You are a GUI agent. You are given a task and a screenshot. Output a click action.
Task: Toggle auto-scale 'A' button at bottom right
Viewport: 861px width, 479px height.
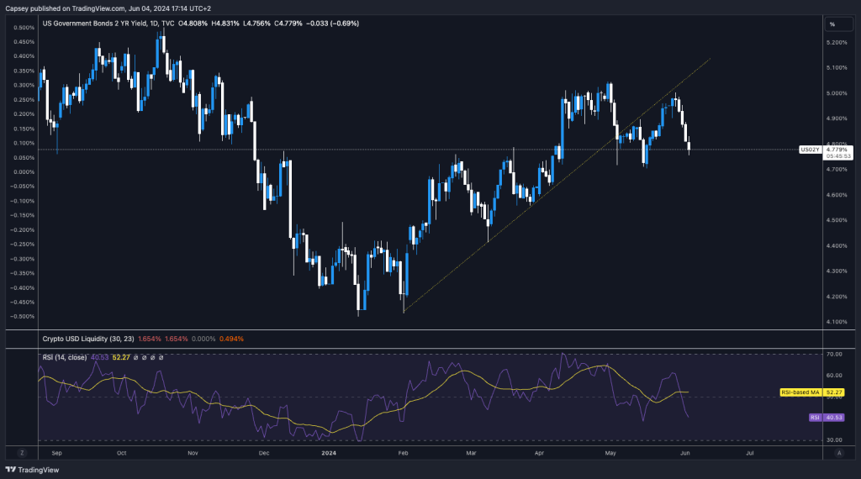pyautogui.click(x=838, y=452)
